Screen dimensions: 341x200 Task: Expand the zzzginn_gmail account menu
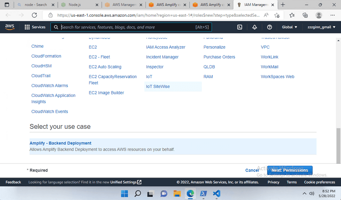(322, 27)
